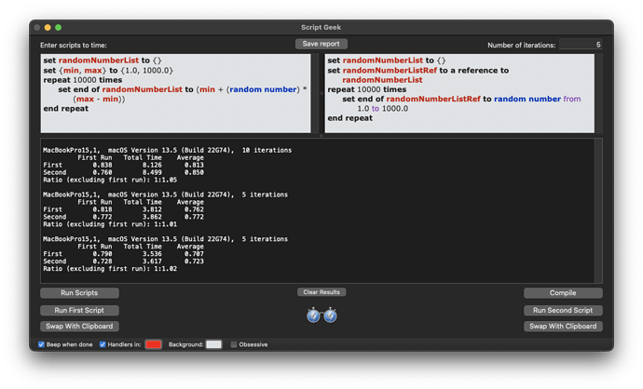
Task: Click Average value 0.707
Action: 194,254
